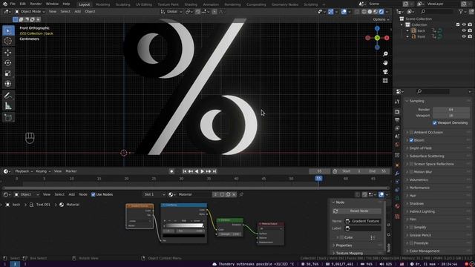Open the Object Mode dropdown

[30, 12]
